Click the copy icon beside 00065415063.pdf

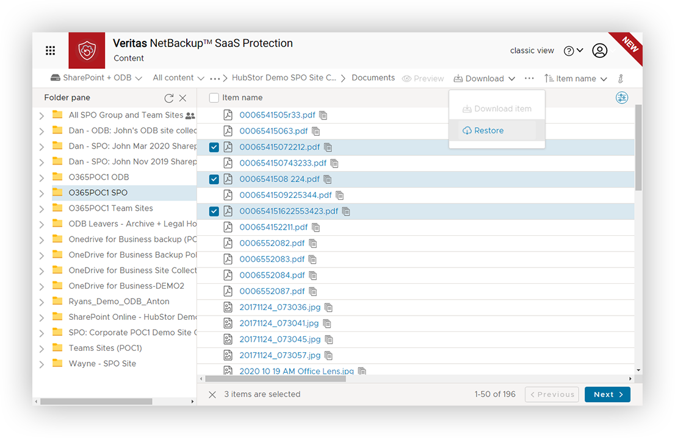coord(316,131)
